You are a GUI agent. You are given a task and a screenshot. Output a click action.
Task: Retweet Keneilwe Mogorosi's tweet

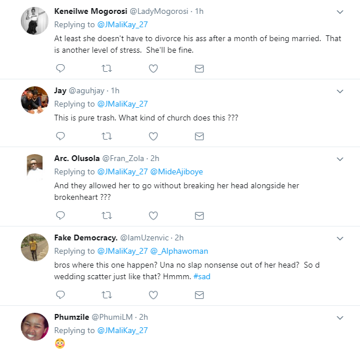coord(106,68)
